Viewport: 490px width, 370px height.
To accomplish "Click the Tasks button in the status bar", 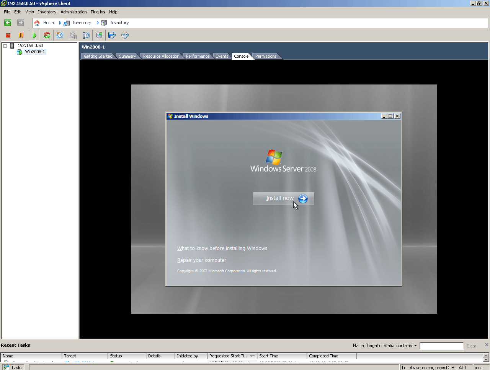I will pos(13,367).
